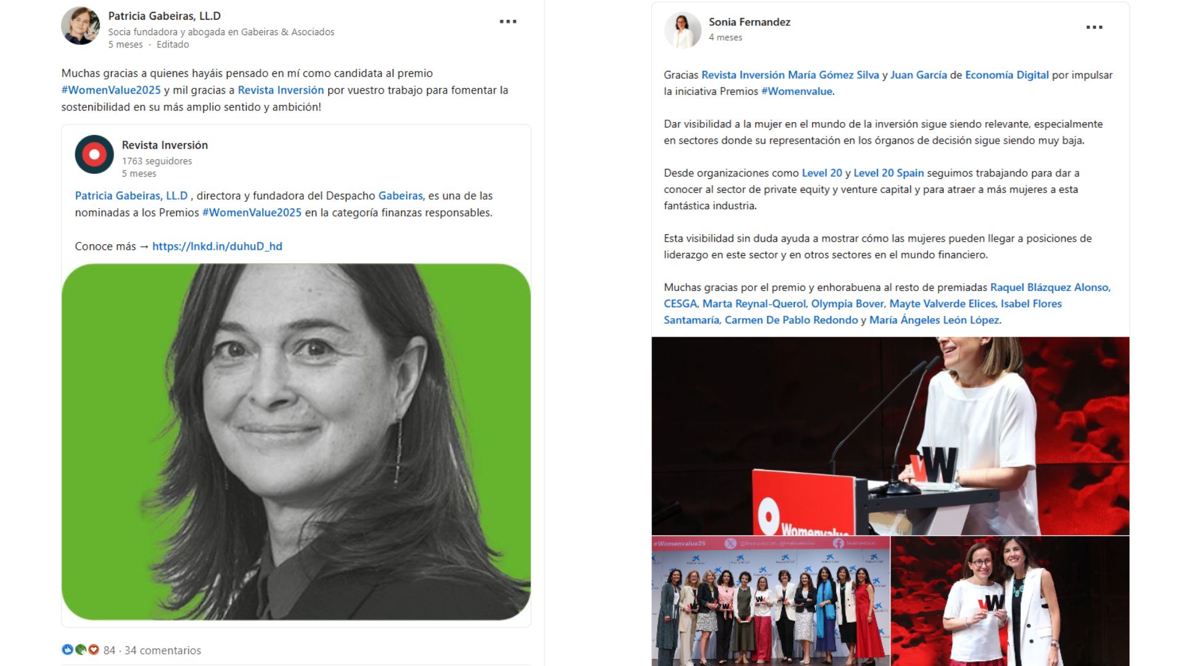Open the three-dot menu on Patricia's post
The width and height of the screenshot is (1184, 666).
(x=508, y=22)
